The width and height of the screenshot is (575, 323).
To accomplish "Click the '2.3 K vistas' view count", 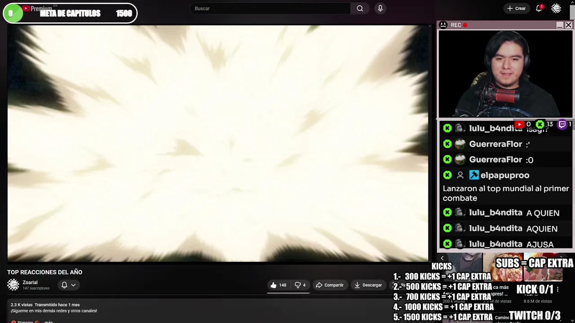I will [22, 305].
